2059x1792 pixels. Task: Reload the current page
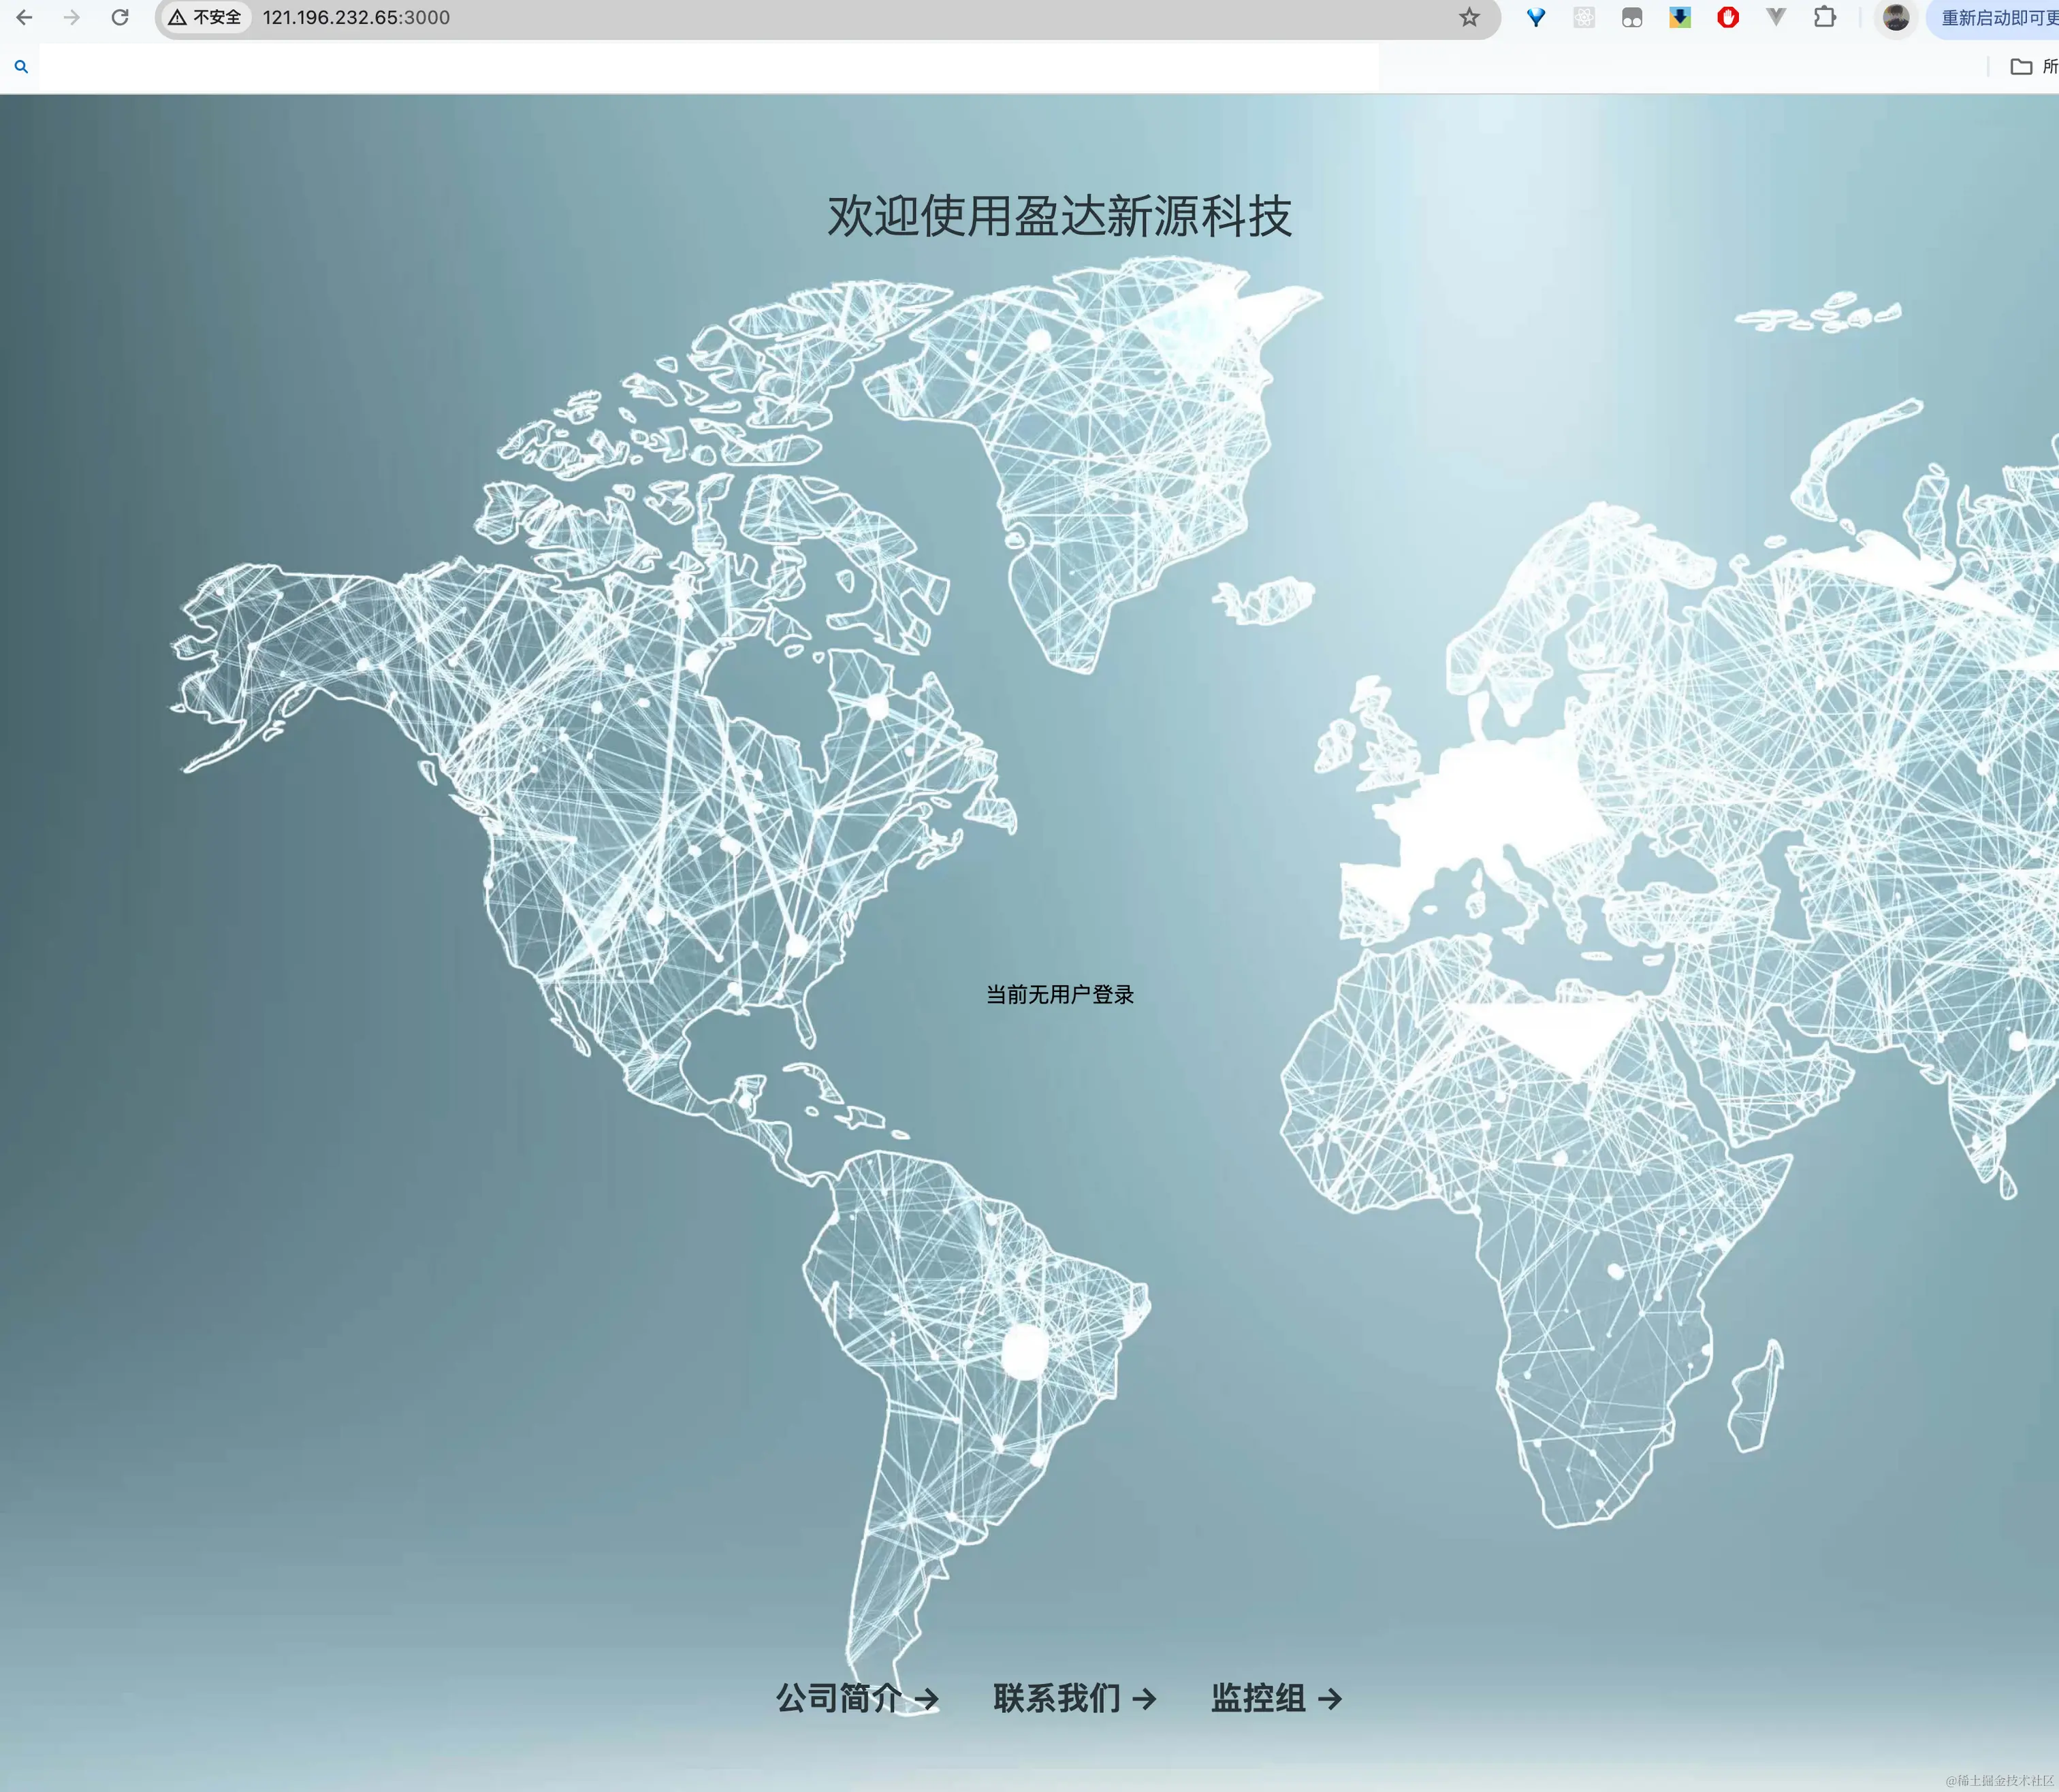120,17
